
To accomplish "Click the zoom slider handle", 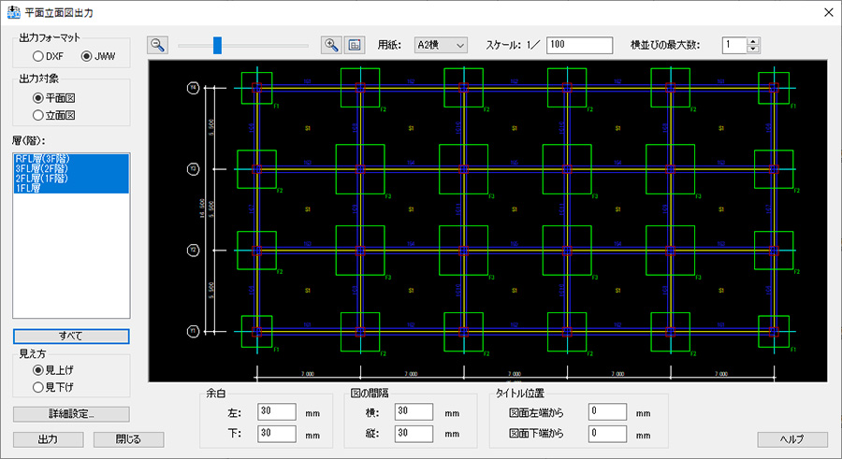I will click(217, 45).
